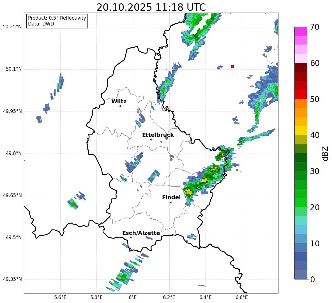This screenshot has width=332, height=303.
Task: Click the 6.4°E longitude label
Action: pyautogui.click(x=205, y=297)
